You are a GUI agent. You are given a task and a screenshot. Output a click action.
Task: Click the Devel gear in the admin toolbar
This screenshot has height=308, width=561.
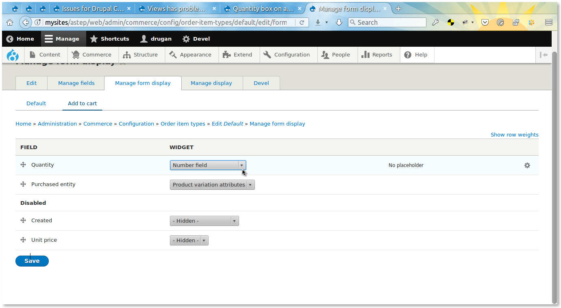[186, 39]
